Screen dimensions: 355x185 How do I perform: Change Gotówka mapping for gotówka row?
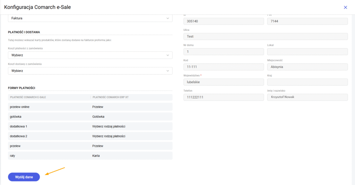[x=98, y=117]
